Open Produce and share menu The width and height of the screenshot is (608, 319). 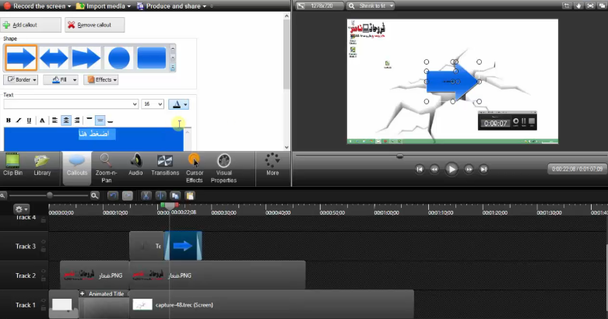171,5
